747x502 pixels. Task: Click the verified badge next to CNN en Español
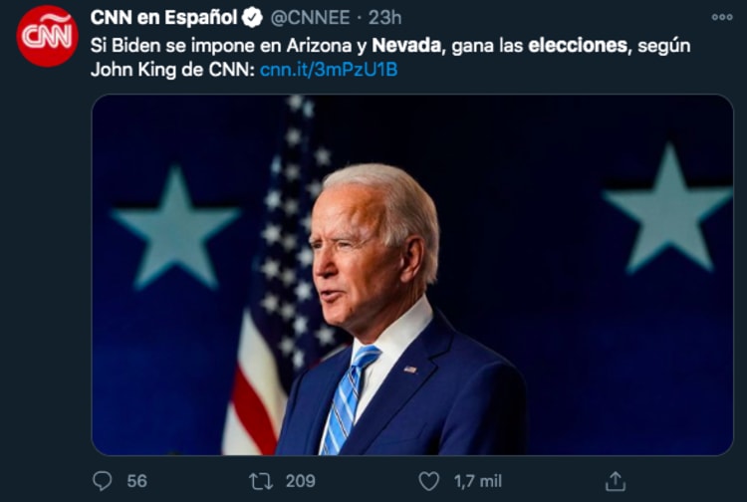coord(253,18)
